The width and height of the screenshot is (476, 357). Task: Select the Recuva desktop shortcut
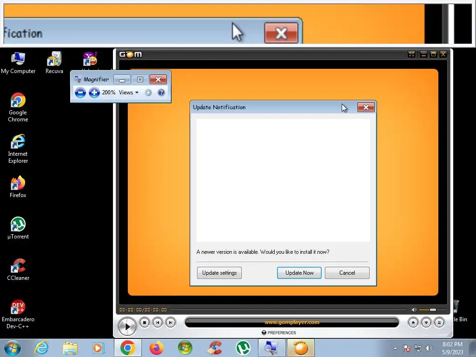pos(54,63)
